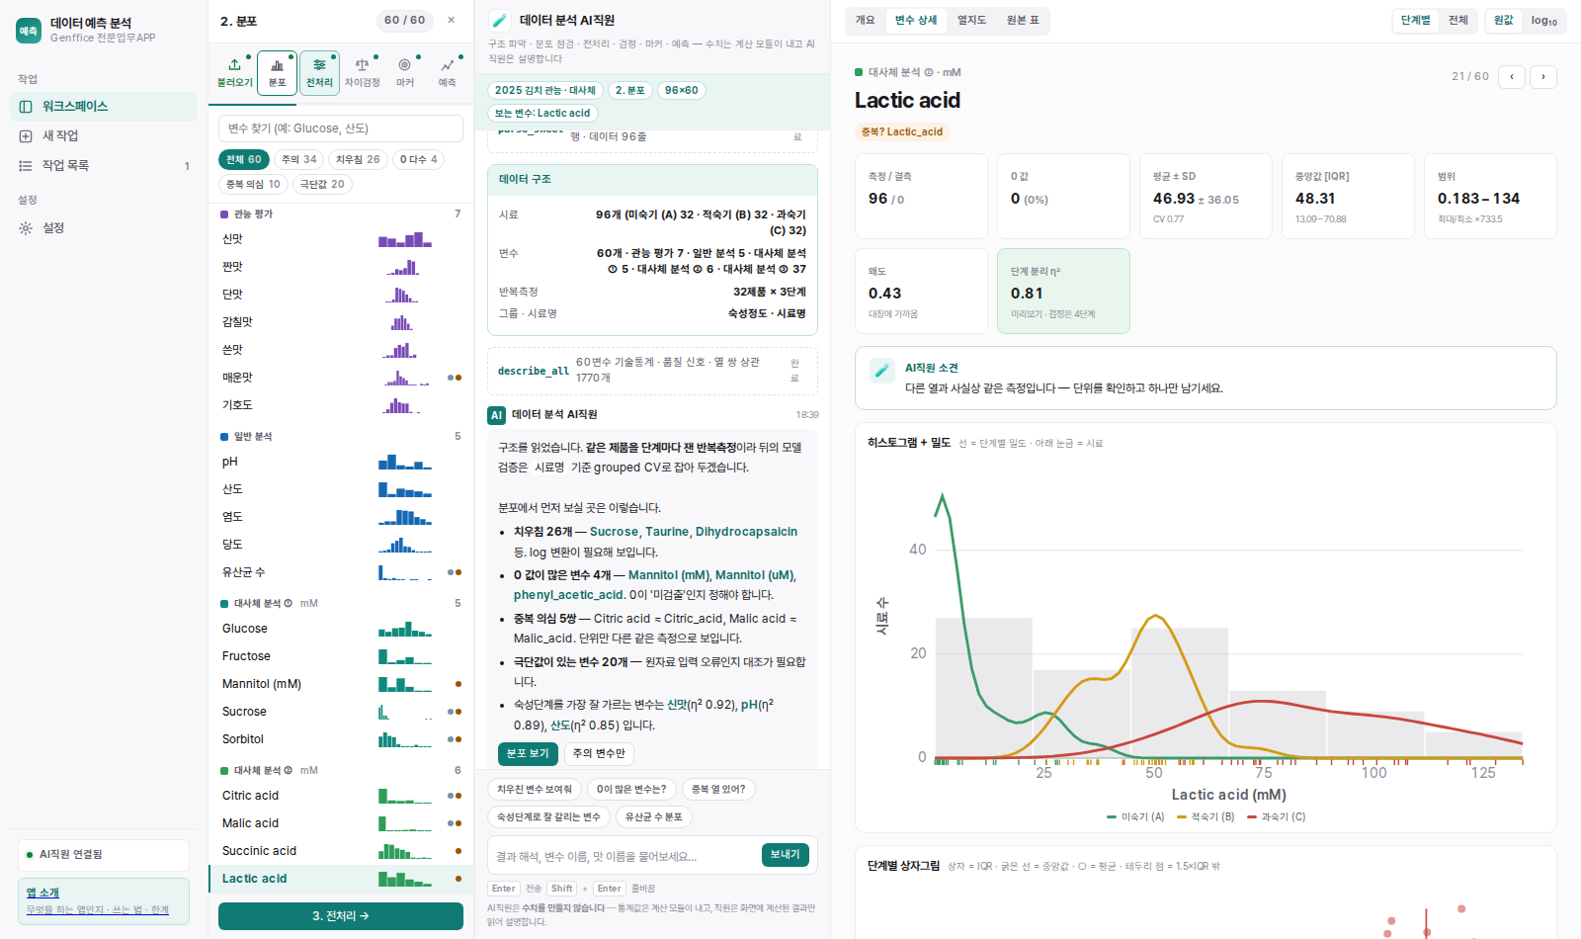This screenshot has width=1581, height=939.
Task: Toggle the 치우침 26 filter chip
Action: (x=358, y=159)
